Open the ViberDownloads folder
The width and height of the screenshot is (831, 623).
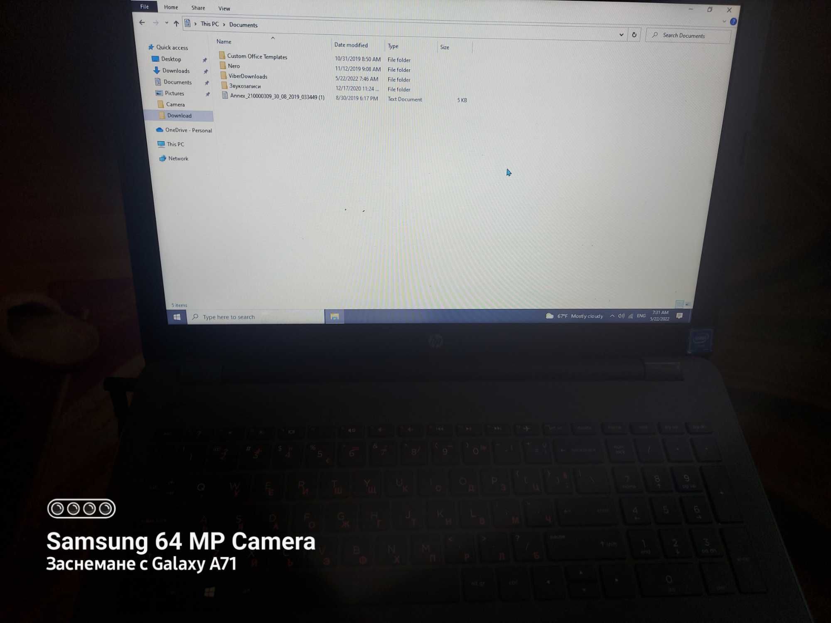click(x=248, y=76)
